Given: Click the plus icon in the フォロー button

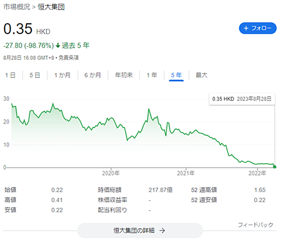Looking at the screenshot, I should [246, 28].
